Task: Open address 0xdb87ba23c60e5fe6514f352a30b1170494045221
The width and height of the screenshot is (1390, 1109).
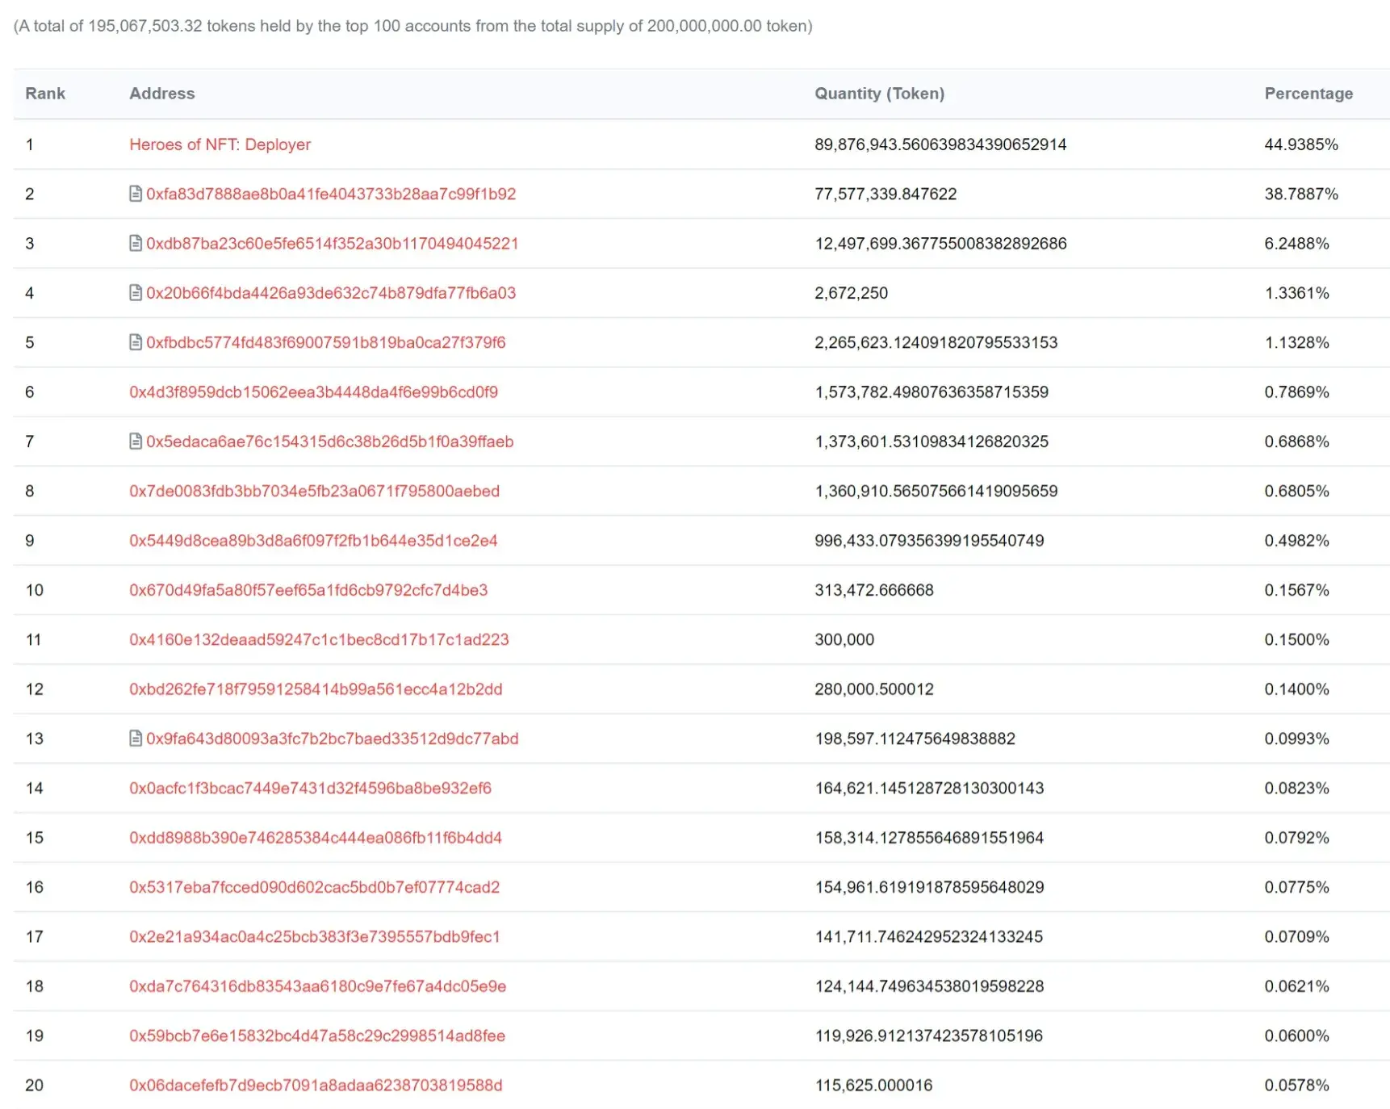Action: click(333, 243)
